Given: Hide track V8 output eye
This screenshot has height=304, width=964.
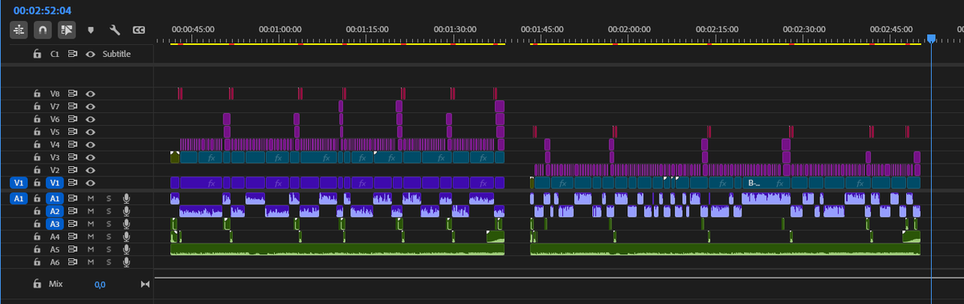Looking at the screenshot, I should pyautogui.click(x=91, y=93).
